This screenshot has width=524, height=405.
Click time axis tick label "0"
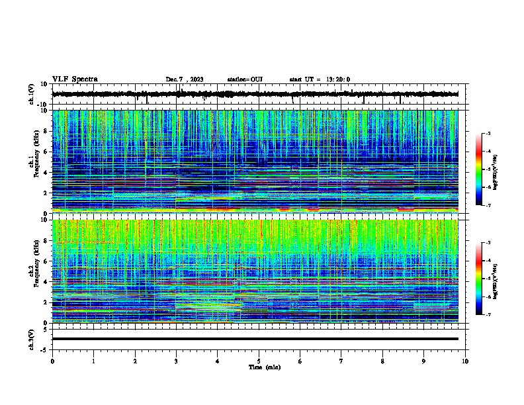tap(52, 361)
